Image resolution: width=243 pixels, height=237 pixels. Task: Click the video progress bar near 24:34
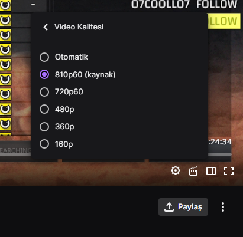coord(220,154)
